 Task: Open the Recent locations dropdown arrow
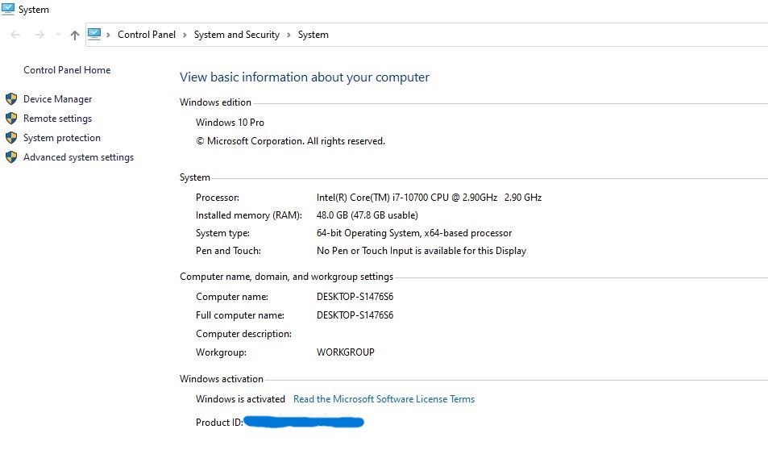[x=58, y=35]
